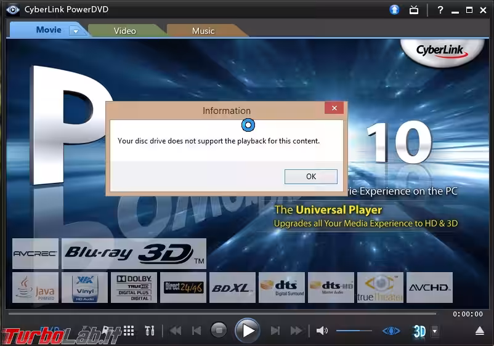
Task: Click the PowerDVD eye logo icon
Action: (12, 10)
